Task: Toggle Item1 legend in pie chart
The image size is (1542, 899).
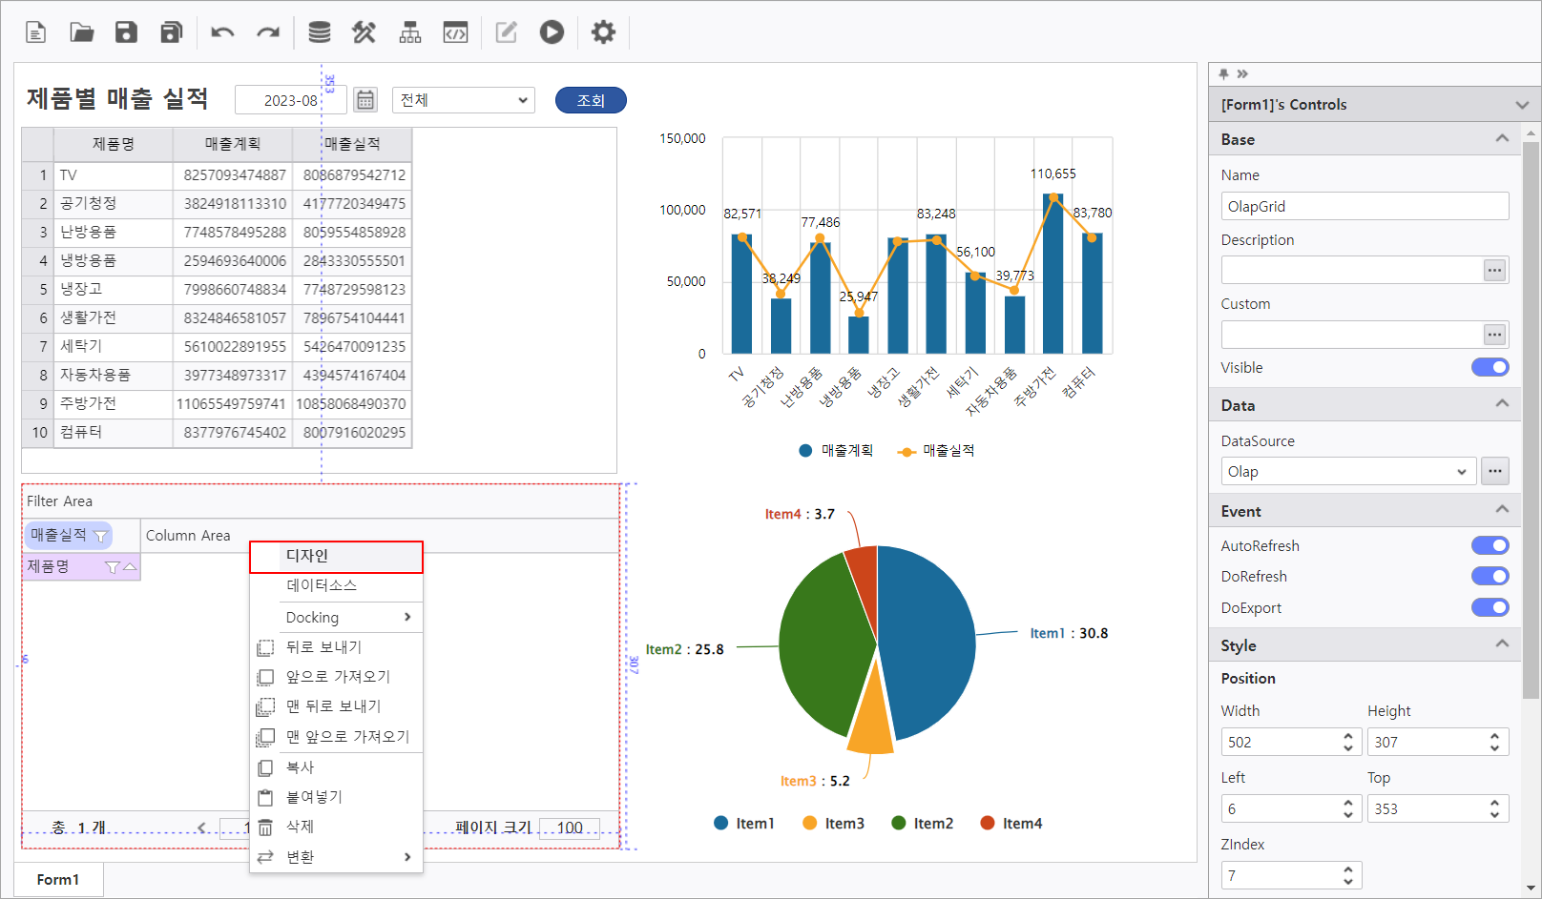Action: tap(744, 824)
